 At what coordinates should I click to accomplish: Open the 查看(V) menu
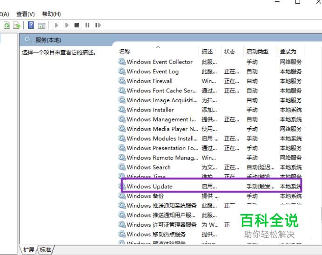coord(26,14)
